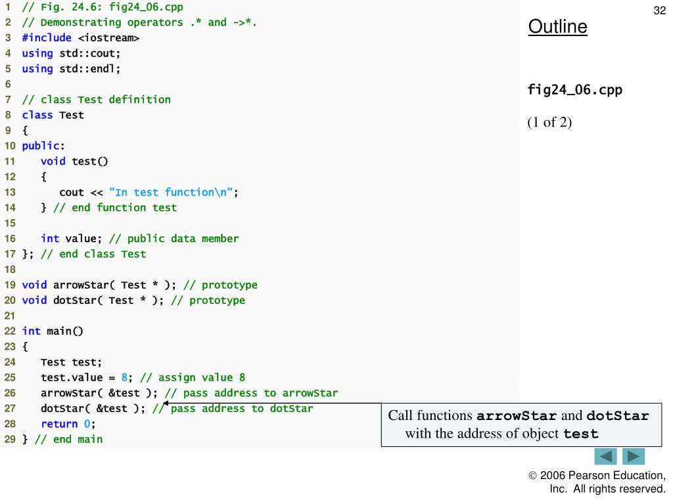The width and height of the screenshot is (673, 504).
Task: Click the callout about calling arrowStar and dotStar
Action: pos(521,425)
